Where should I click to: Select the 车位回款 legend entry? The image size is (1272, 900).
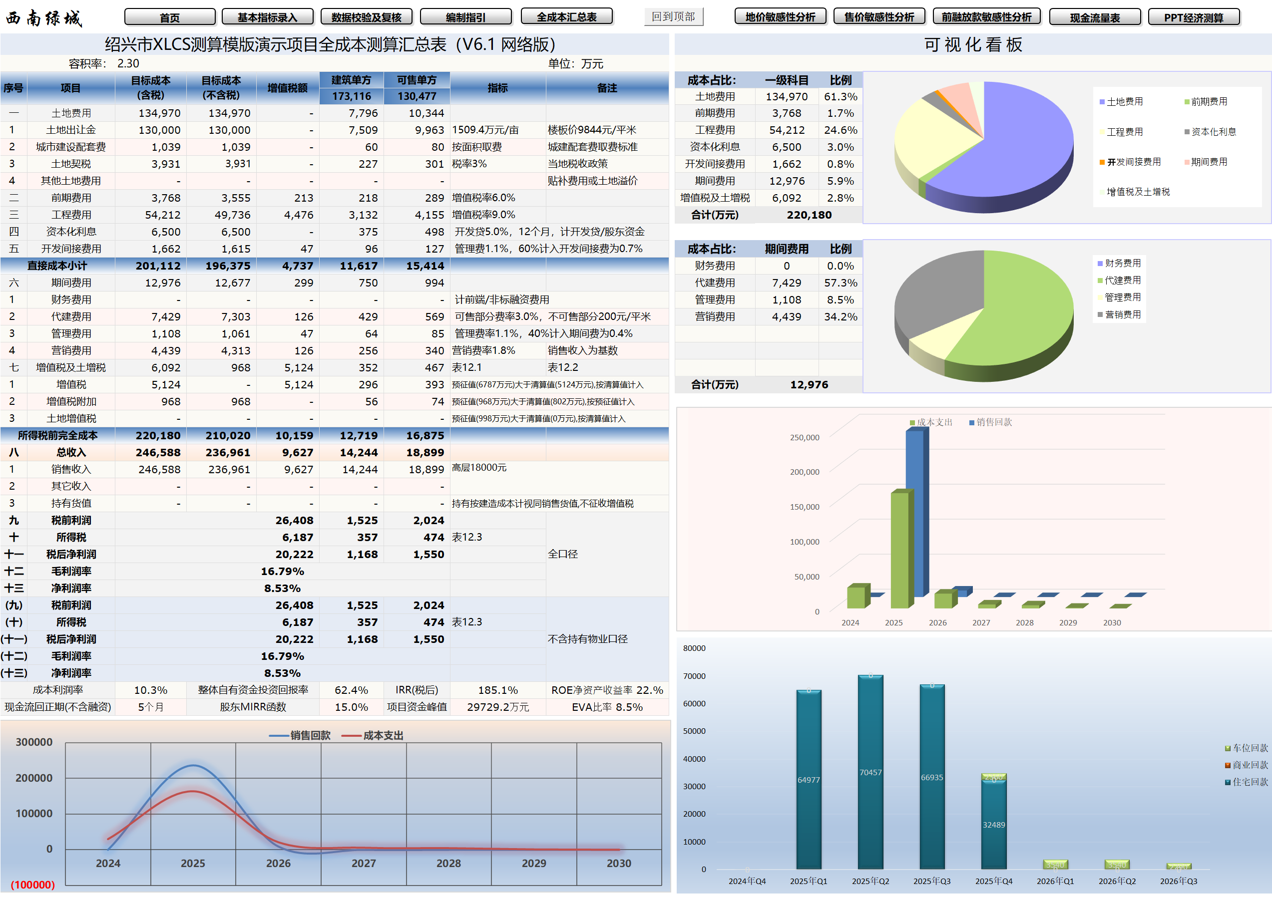point(1246,748)
